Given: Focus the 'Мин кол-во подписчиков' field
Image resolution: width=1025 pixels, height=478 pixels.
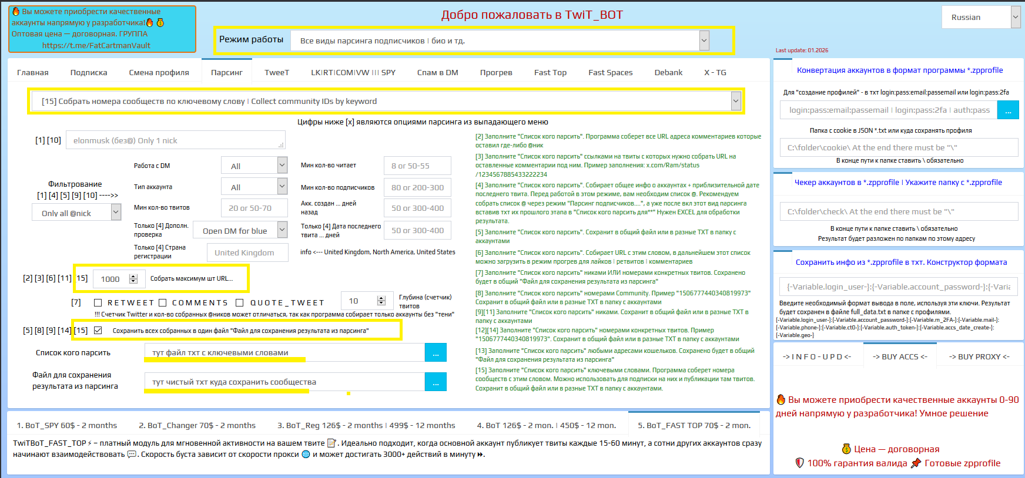Looking at the screenshot, I should tap(417, 187).
